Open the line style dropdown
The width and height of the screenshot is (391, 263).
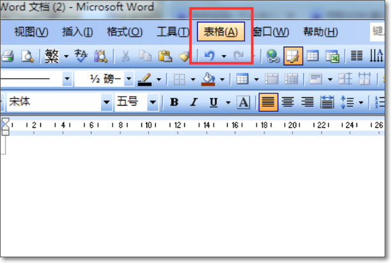[x=67, y=79]
